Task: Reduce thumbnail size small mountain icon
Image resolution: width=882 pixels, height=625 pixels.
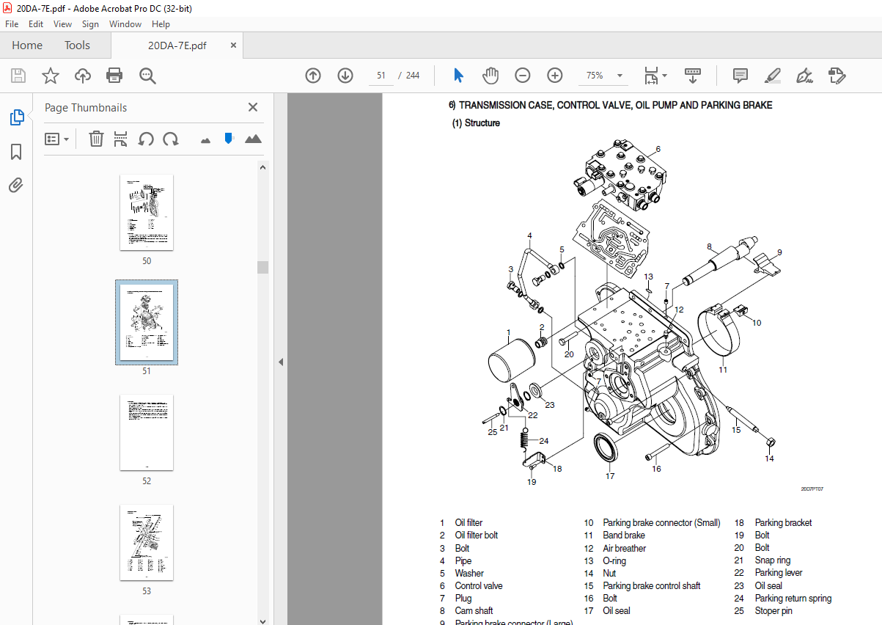Action: 205,139
